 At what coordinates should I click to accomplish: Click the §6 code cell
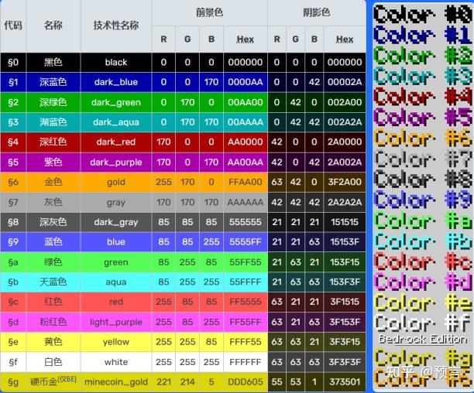click(13, 182)
